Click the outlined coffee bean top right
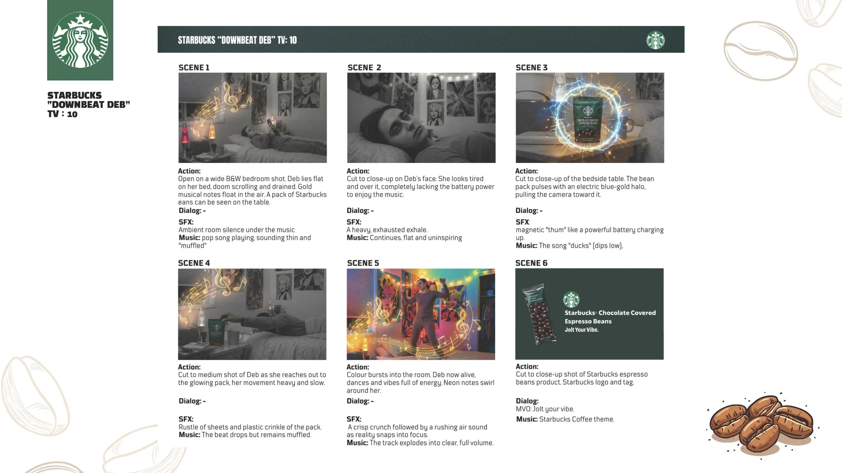The width and height of the screenshot is (842, 473). (761, 51)
